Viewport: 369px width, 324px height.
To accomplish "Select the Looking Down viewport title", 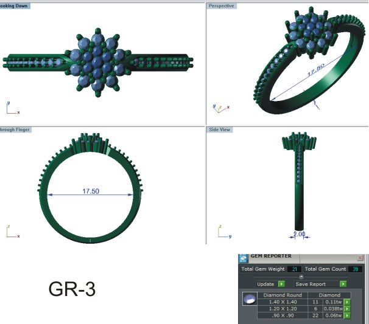I will click(14, 6).
